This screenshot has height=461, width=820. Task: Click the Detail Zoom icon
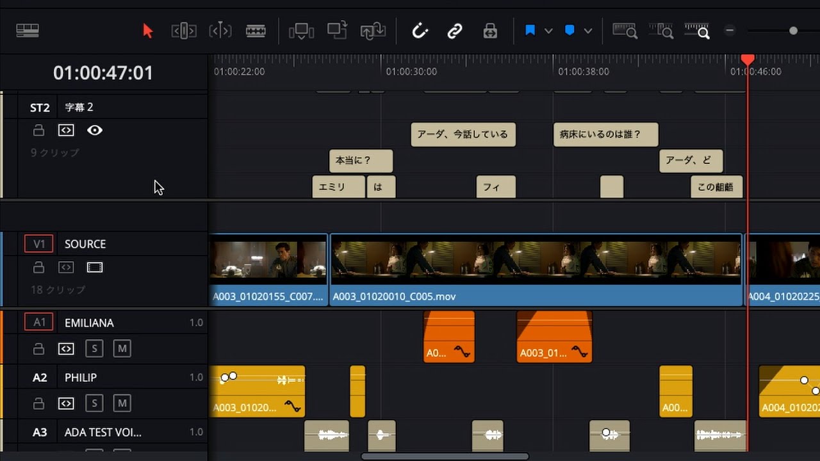click(x=660, y=31)
